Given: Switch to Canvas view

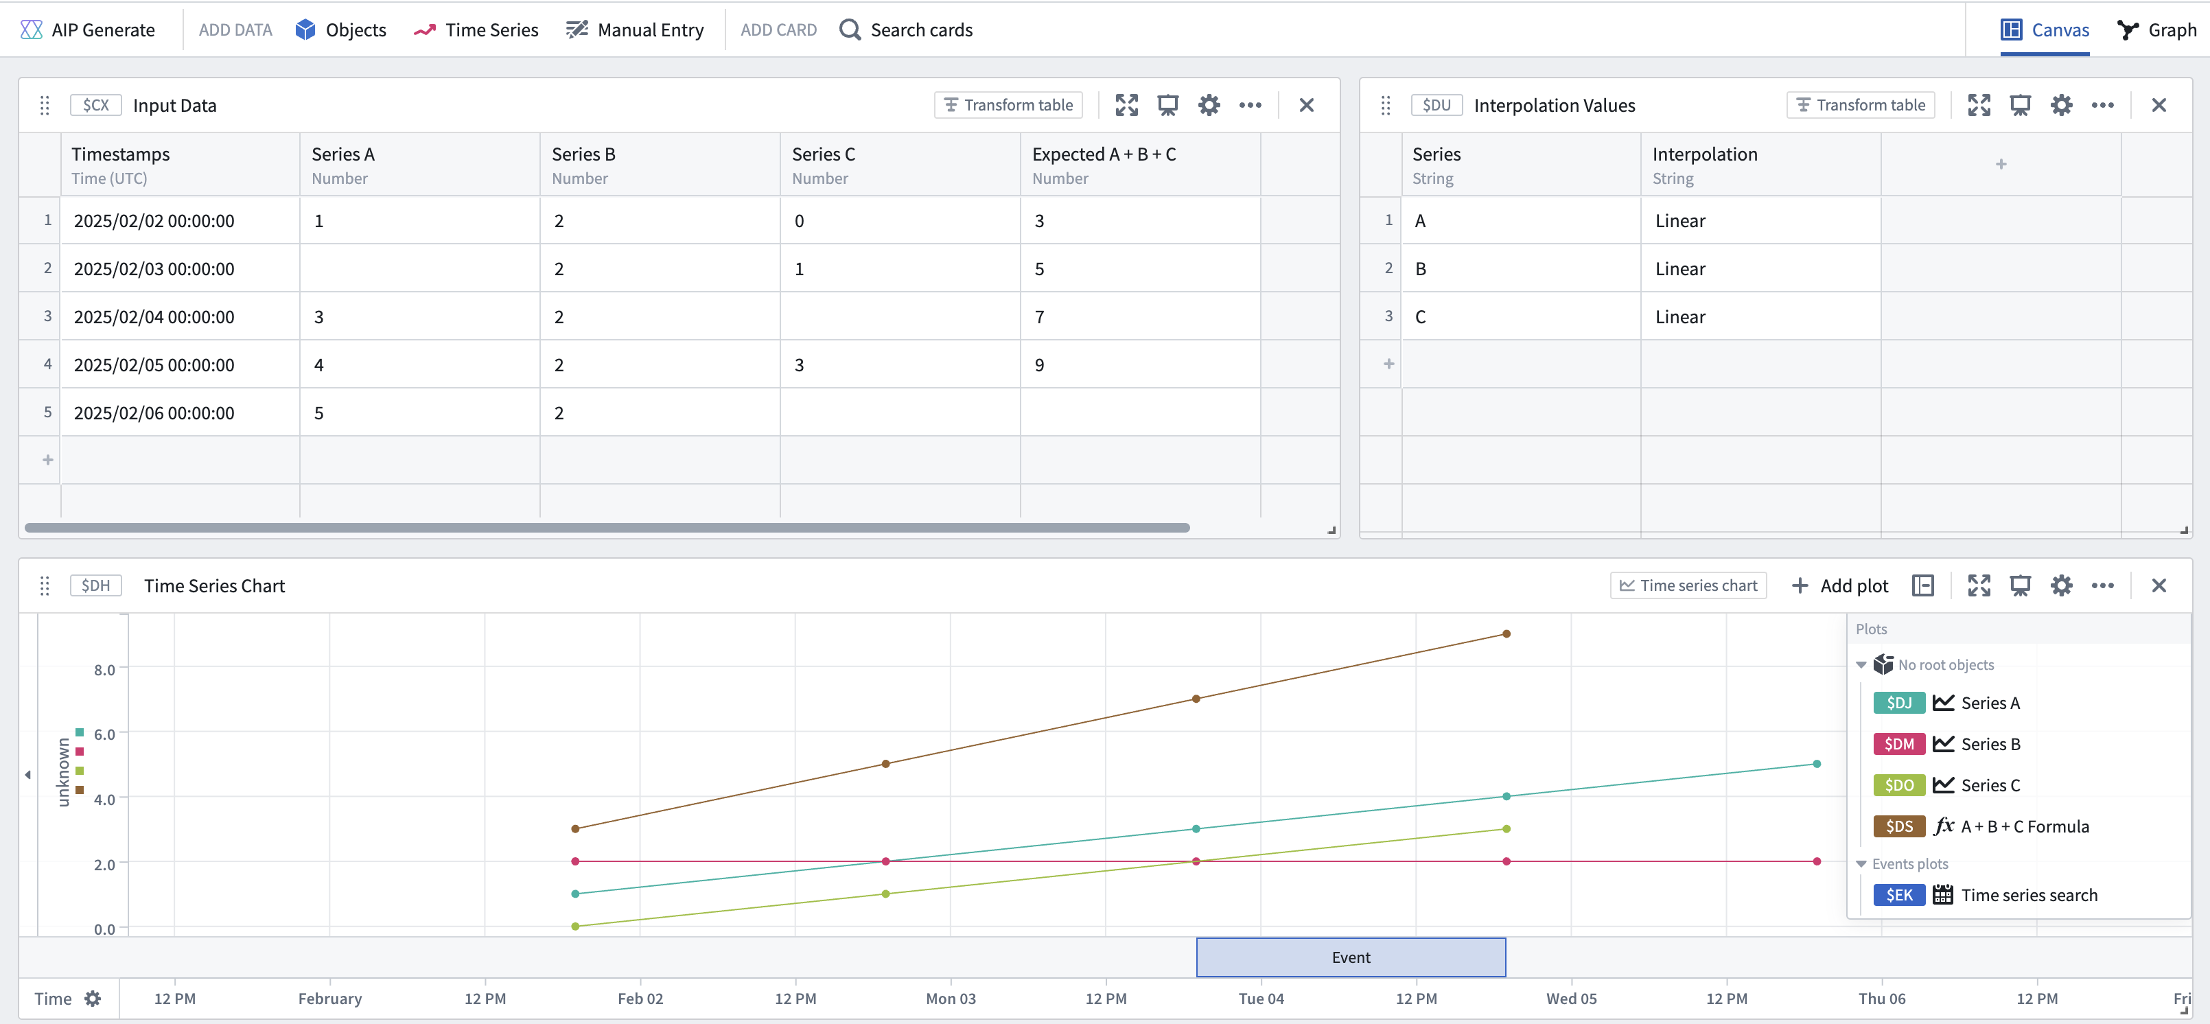Looking at the screenshot, I should click(2045, 30).
